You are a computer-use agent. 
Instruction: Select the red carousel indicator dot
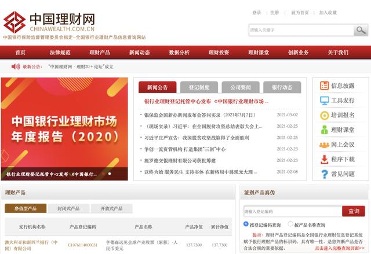click(x=103, y=174)
